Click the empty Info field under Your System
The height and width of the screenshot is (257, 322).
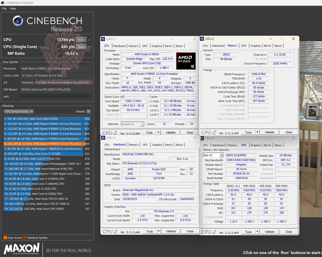tap(55, 96)
